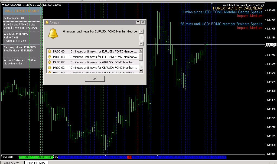Click WallStreetForexRobot_v4.7_nodll label

[242, 5]
